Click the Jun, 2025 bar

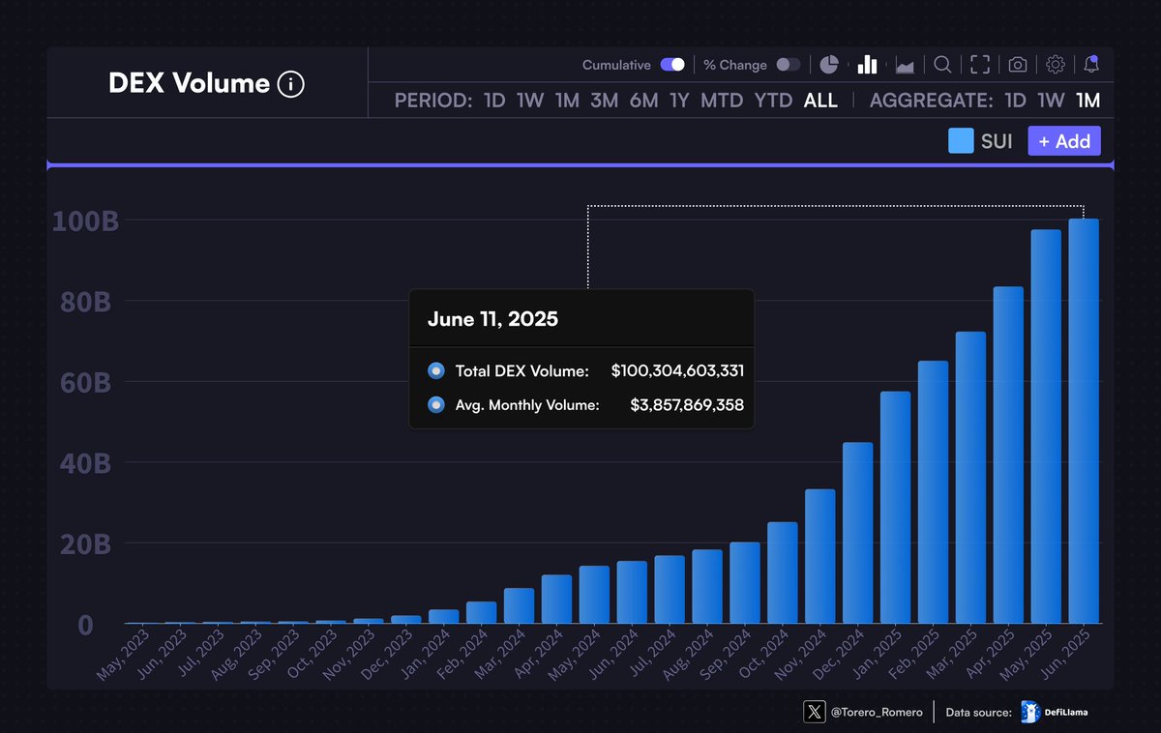pyautogui.click(x=1083, y=421)
